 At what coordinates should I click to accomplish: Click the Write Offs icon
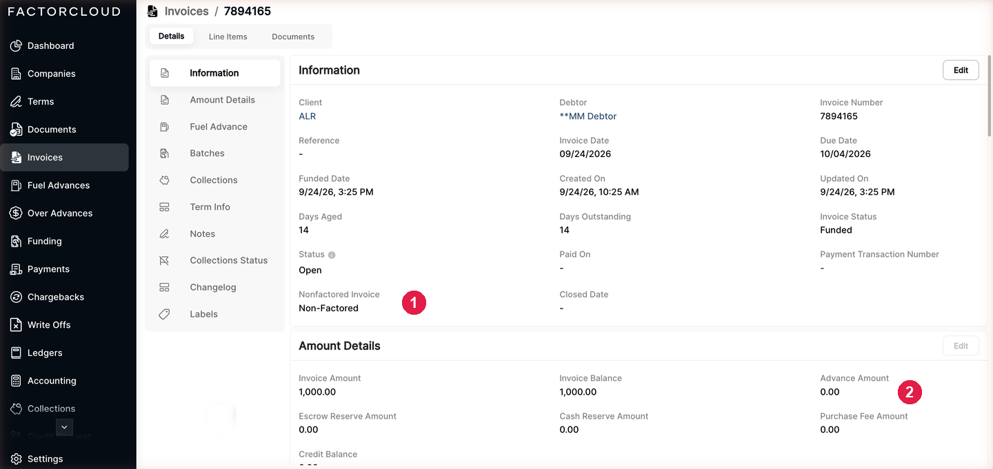(16, 325)
